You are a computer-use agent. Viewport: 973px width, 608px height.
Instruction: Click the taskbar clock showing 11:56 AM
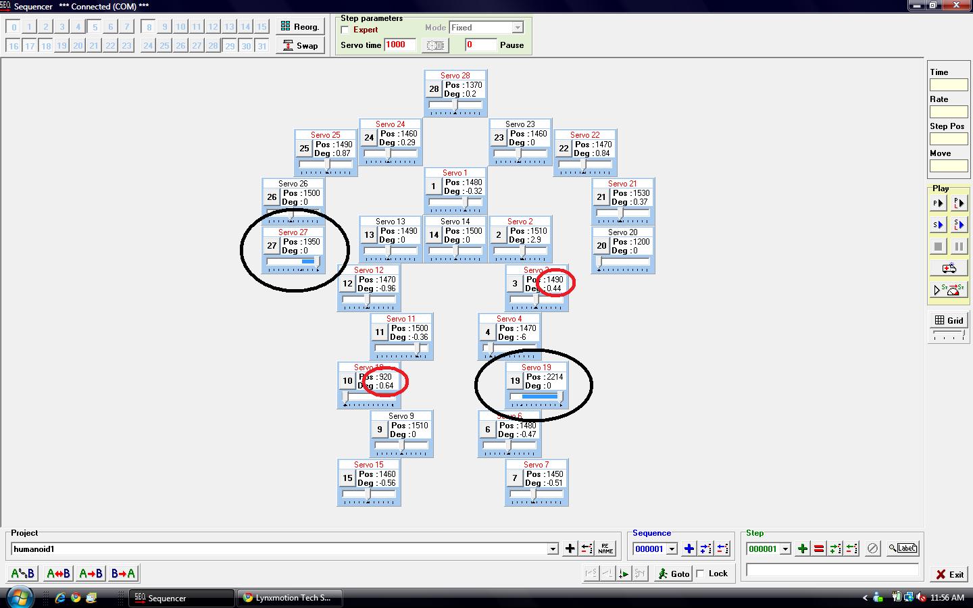coord(947,598)
